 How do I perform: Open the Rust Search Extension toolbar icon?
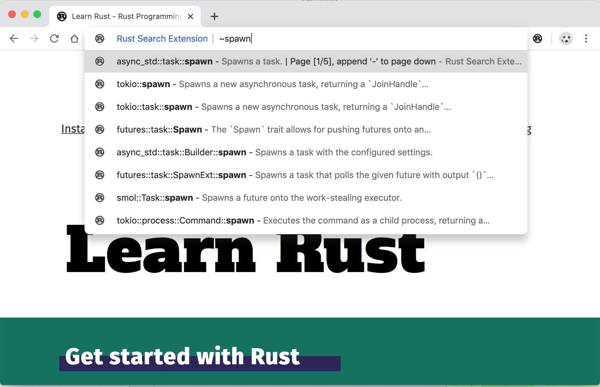point(538,39)
